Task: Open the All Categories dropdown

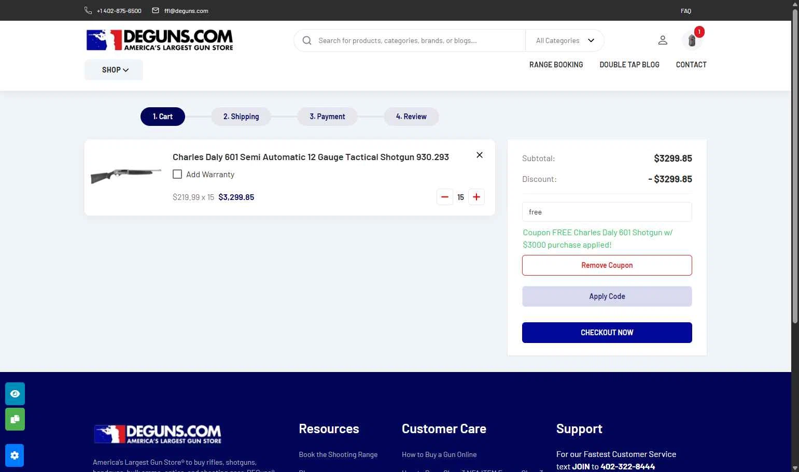Action: point(565,40)
